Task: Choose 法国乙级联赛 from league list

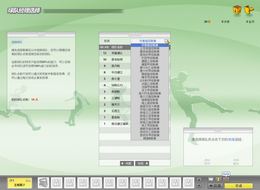Action: pos(150,84)
